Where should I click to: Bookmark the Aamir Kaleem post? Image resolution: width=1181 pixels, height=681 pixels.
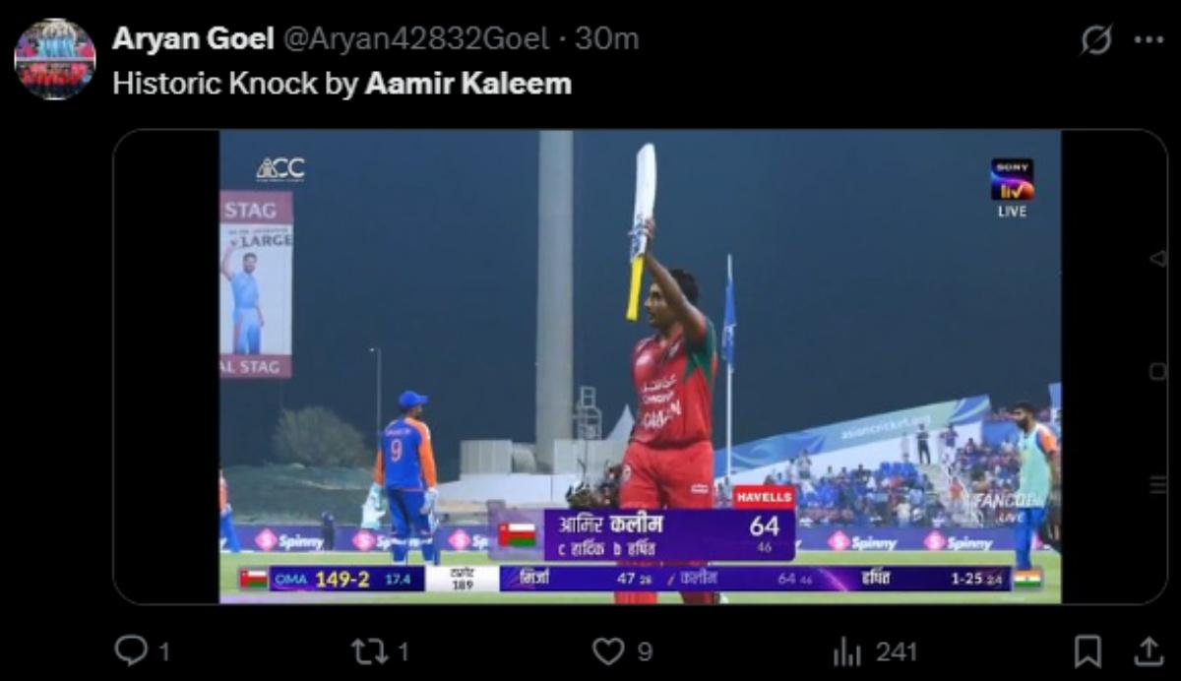(1088, 650)
